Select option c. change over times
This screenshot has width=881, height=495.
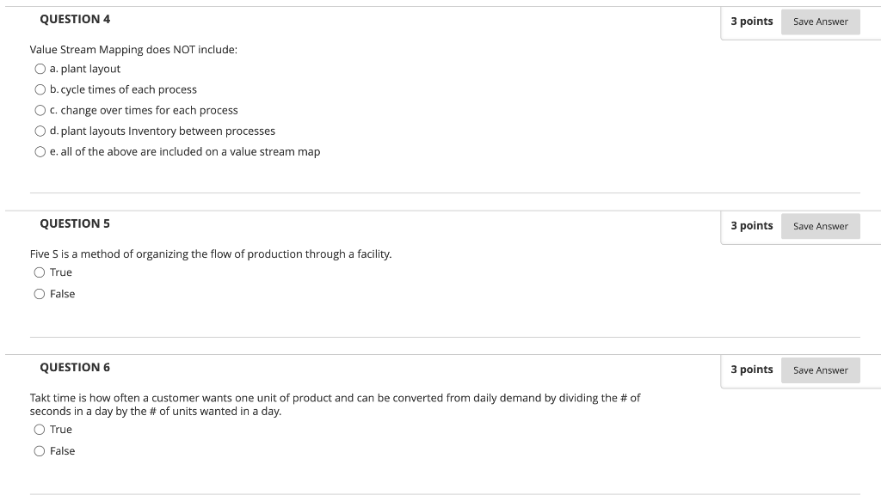coord(40,111)
